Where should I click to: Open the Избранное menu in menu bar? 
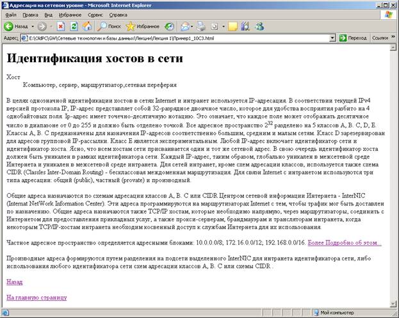(70, 15)
